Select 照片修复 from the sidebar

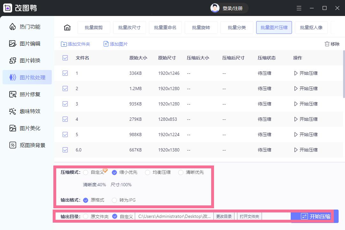pos(27,94)
